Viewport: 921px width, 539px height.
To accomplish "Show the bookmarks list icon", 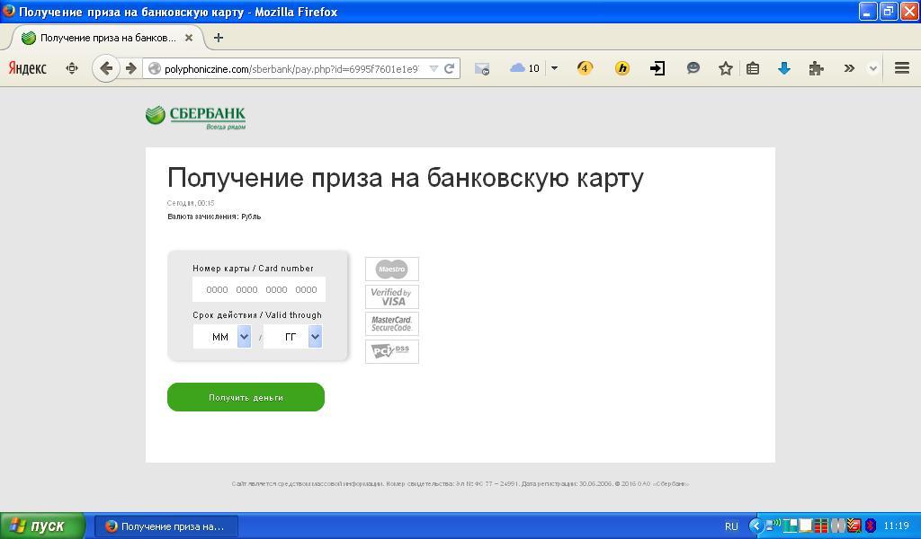I will click(753, 68).
